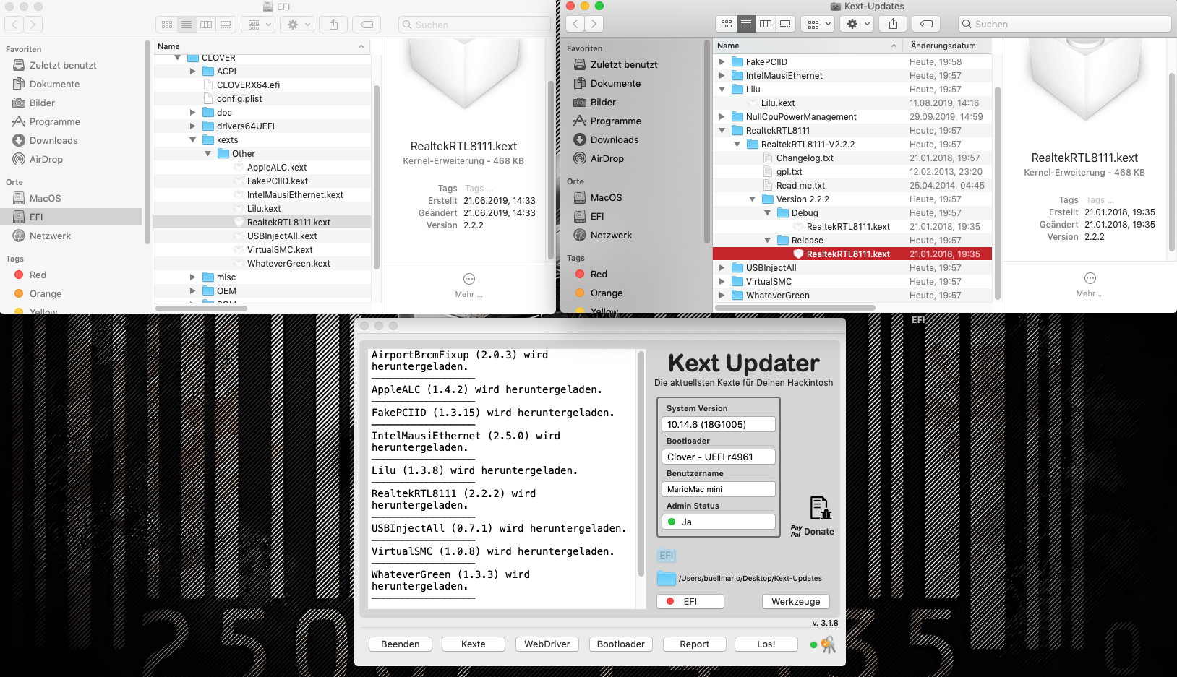1177x677 pixels.
Task: Click the tags icon in Kext-Updates toolbar
Action: click(926, 24)
